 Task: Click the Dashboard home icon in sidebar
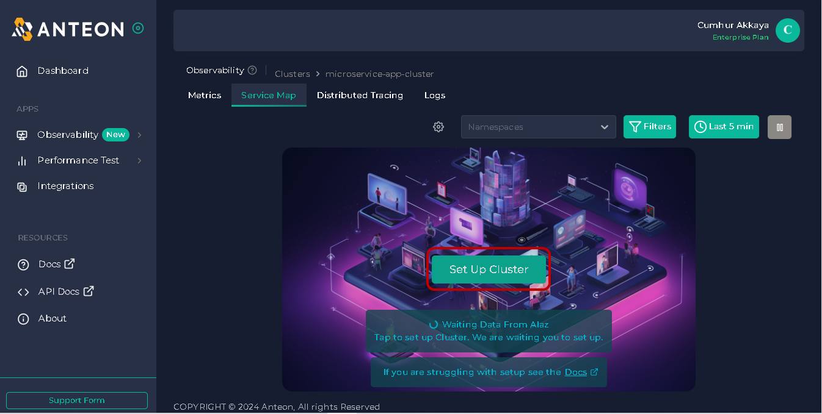(23, 71)
